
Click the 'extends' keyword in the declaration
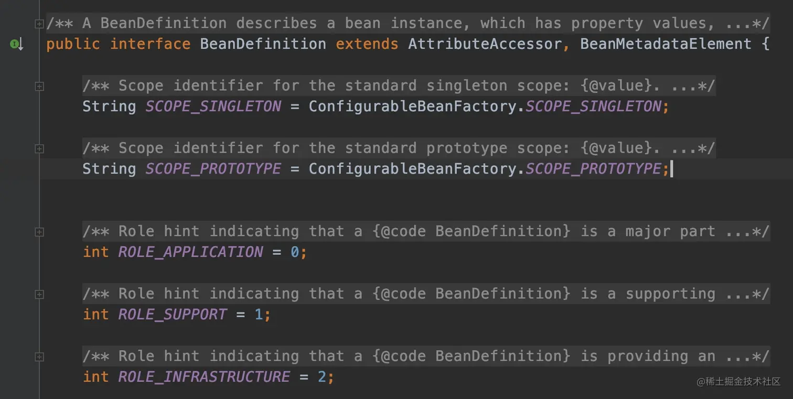(x=367, y=44)
